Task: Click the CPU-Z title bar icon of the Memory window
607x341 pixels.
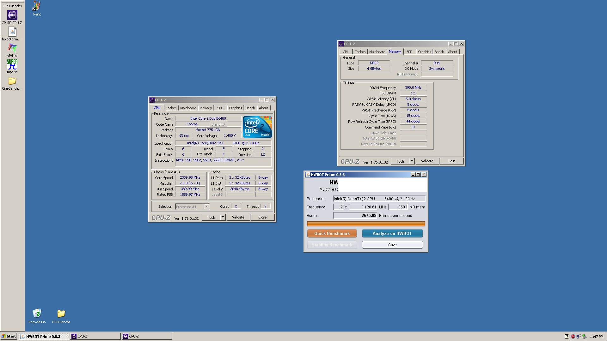Action: [x=341, y=44]
